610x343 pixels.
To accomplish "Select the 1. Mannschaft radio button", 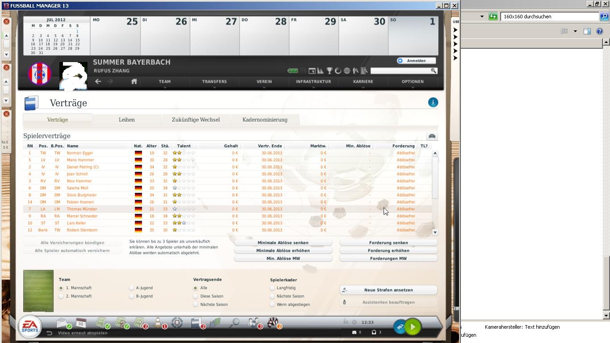I will point(61,288).
